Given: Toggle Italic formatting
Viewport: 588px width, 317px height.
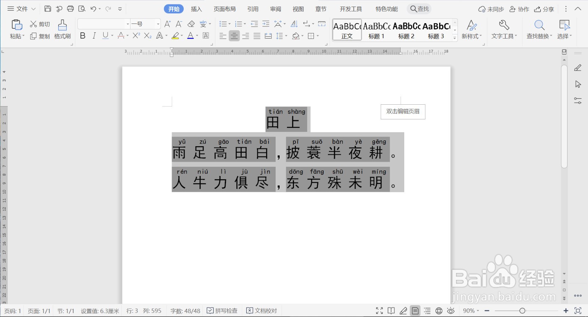Looking at the screenshot, I should coord(94,36).
